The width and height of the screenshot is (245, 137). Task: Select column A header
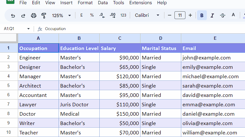coord(38,38)
